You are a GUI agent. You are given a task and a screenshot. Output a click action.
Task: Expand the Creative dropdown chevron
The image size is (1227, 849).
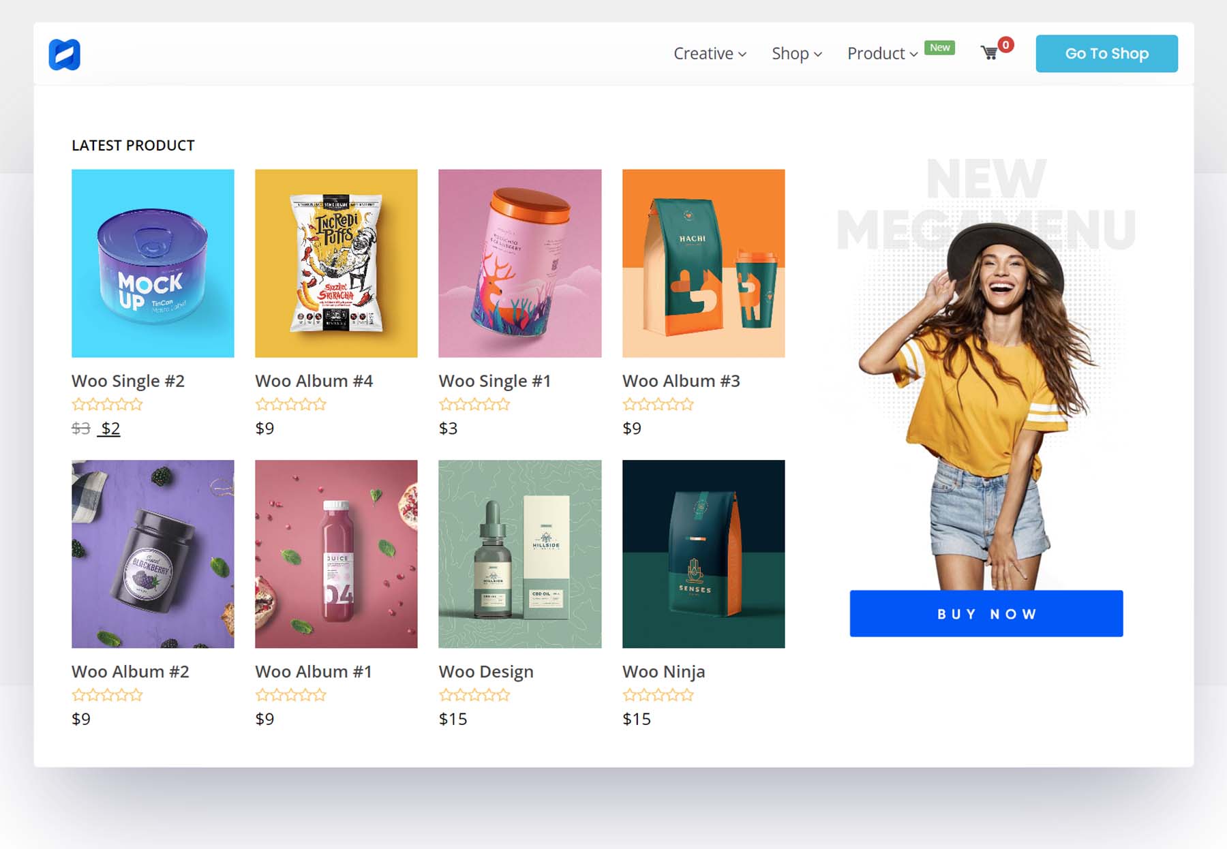coord(742,55)
